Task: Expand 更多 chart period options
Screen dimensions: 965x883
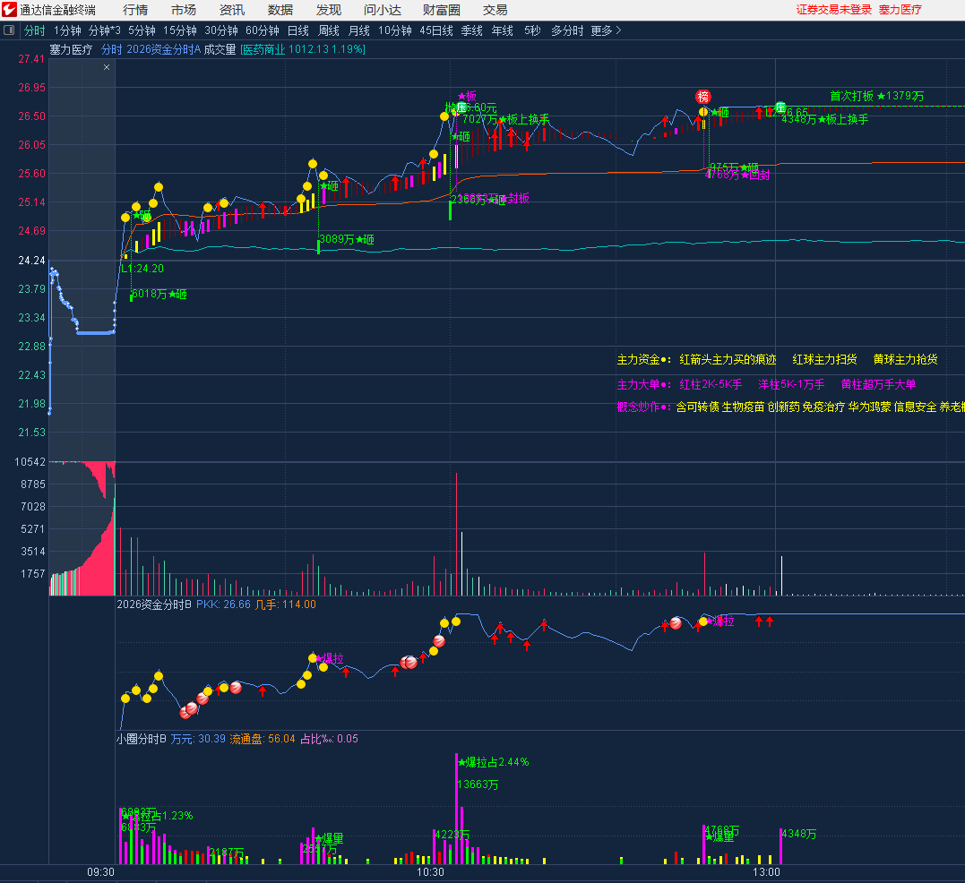Action: pos(606,30)
